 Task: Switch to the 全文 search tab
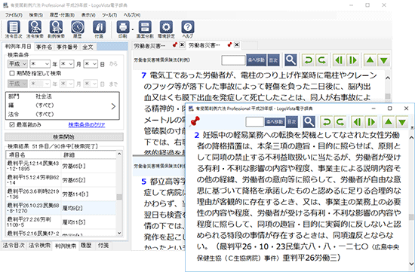(88, 47)
